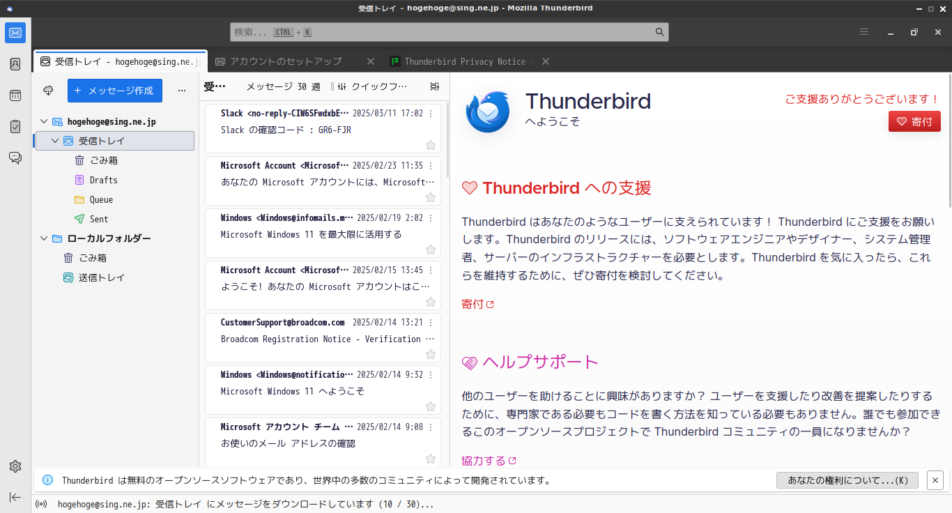Open the Mail space in the sidebar

point(15,33)
